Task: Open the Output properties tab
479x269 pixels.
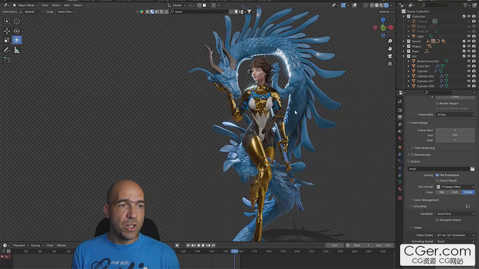Action: (400, 117)
